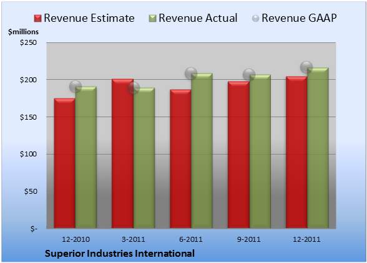Click the '$50' y-axis value

(x=31, y=191)
